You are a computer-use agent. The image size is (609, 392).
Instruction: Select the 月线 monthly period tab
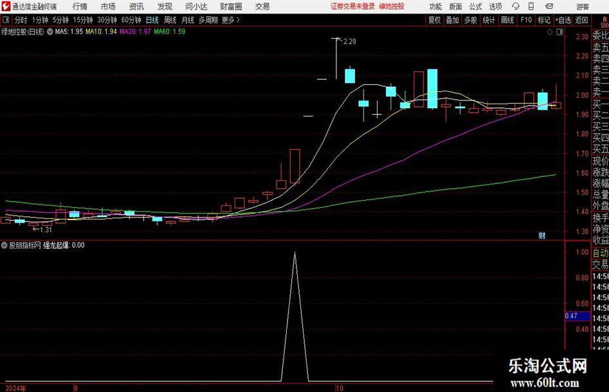[188, 20]
